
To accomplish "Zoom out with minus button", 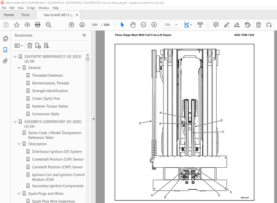I will [143, 25].
